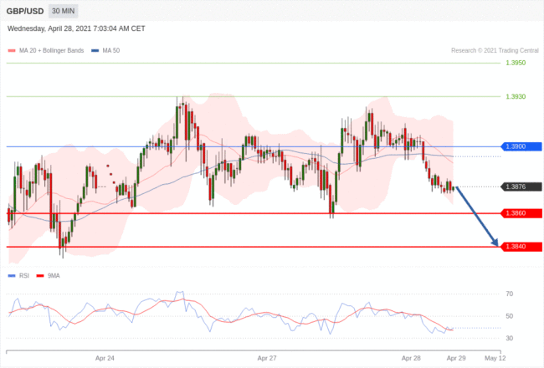The width and height of the screenshot is (544, 368).
Task: Click the red 1.3840 support price tag
Action: pyautogui.click(x=521, y=247)
